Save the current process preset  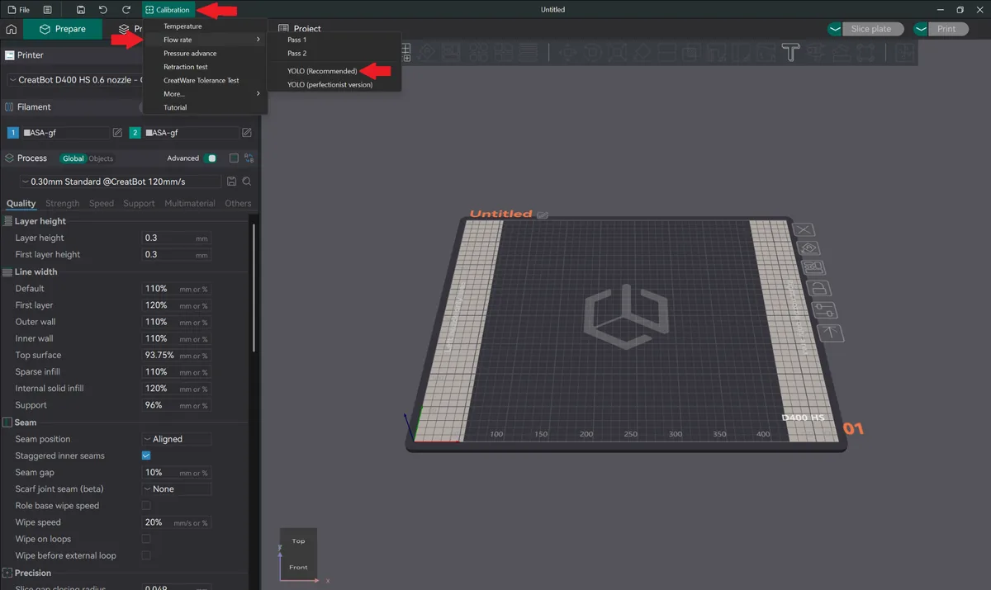click(231, 182)
